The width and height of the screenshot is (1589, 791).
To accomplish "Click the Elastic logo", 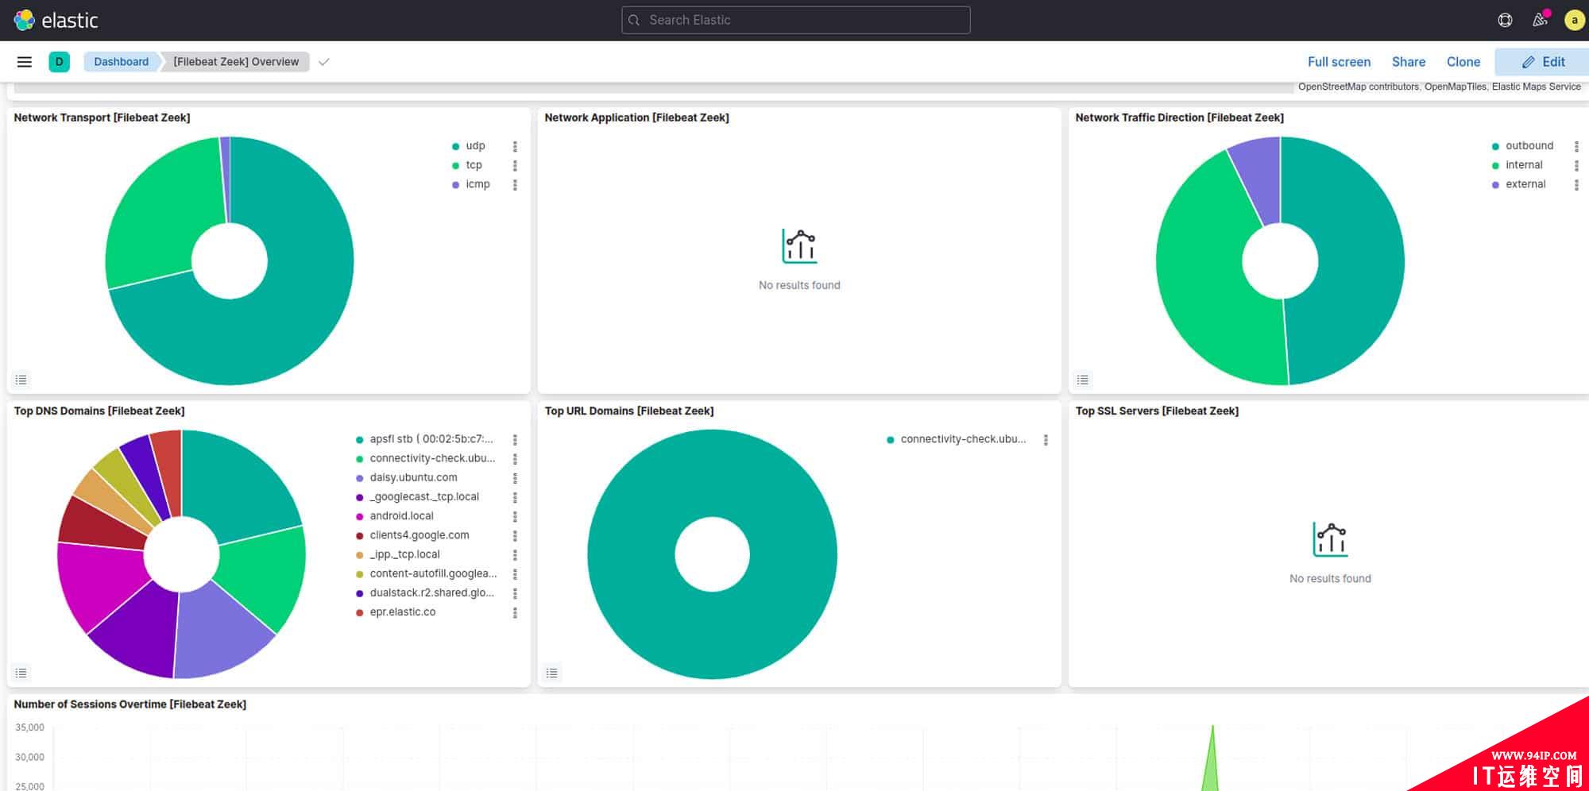I will click(56, 20).
